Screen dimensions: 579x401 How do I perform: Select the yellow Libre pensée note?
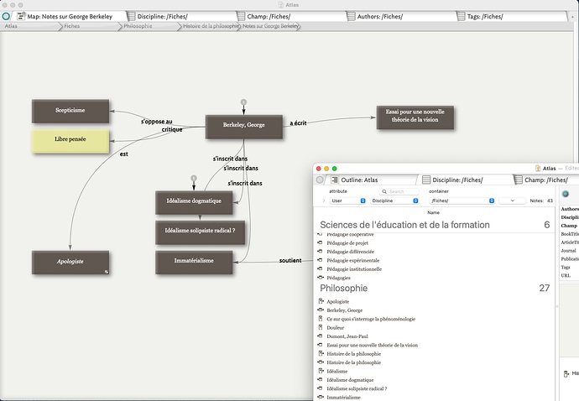[x=70, y=141]
